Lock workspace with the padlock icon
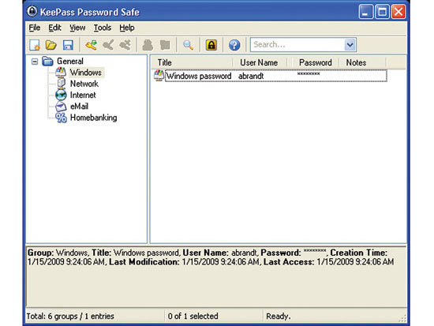 [211, 45]
